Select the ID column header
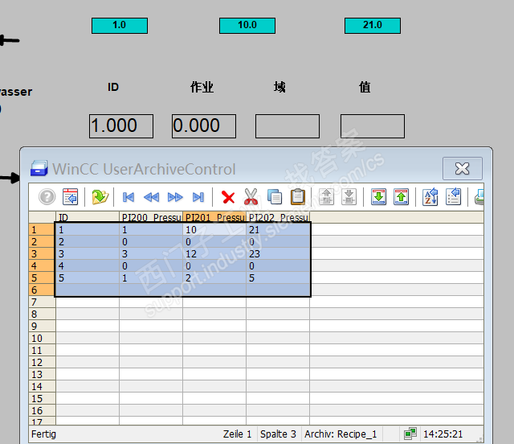Screen dimensions: 514x444 point(88,217)
